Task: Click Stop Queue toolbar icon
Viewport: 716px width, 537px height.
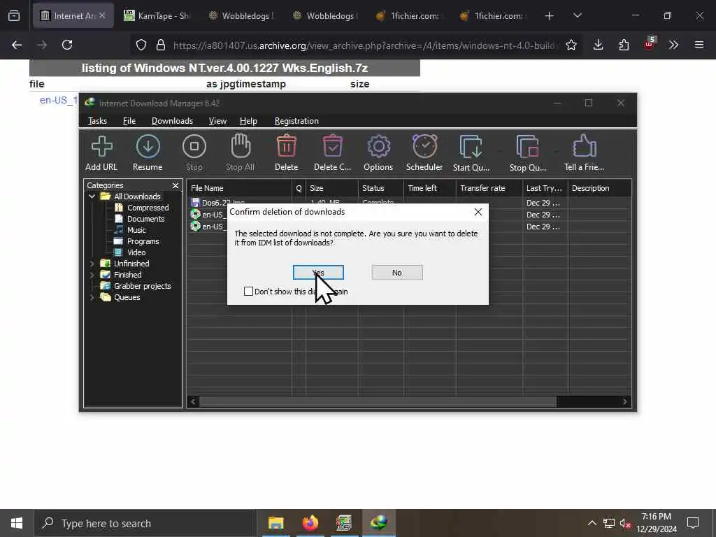Action: [528, 153]
